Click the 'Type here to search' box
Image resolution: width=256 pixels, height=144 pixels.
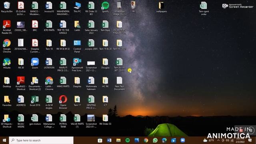coord(41,140)
